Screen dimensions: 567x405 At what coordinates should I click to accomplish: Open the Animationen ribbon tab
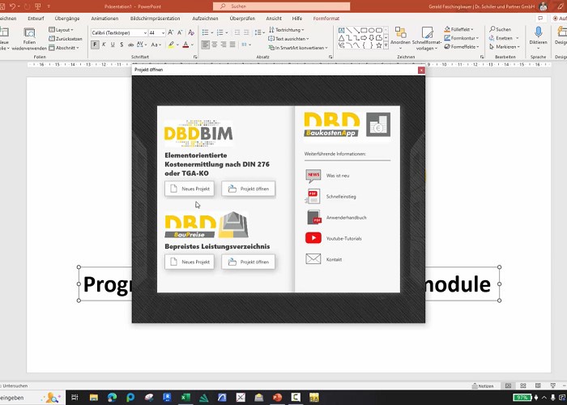tap(104, 18)
